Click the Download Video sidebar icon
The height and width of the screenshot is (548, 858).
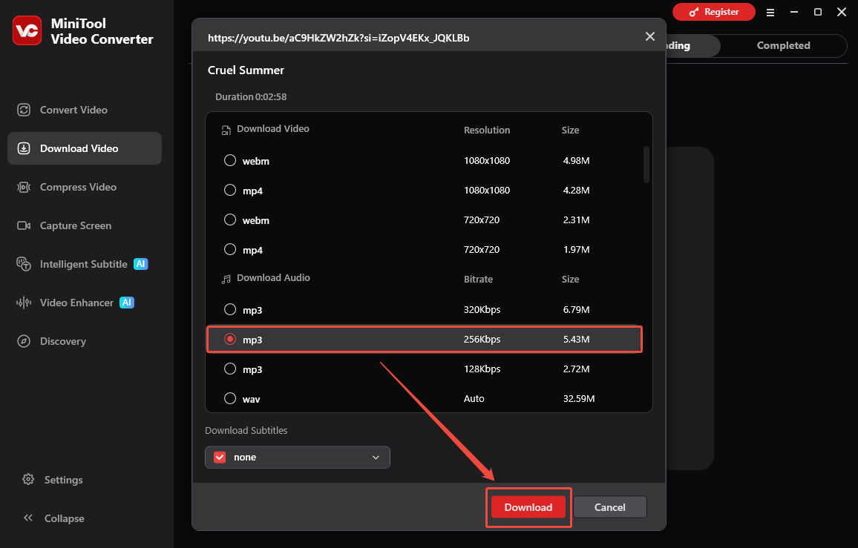pos(24,148)
